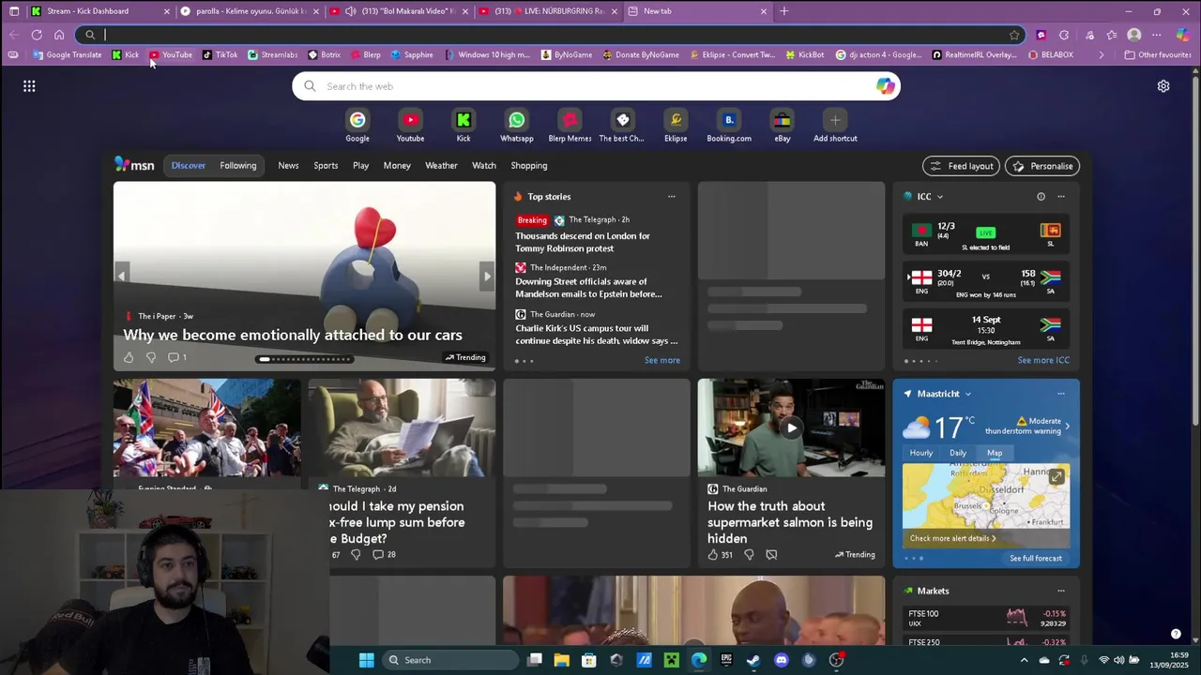Open the Shopping section
The image size is (1201, 675).
(x=529, y=165)
